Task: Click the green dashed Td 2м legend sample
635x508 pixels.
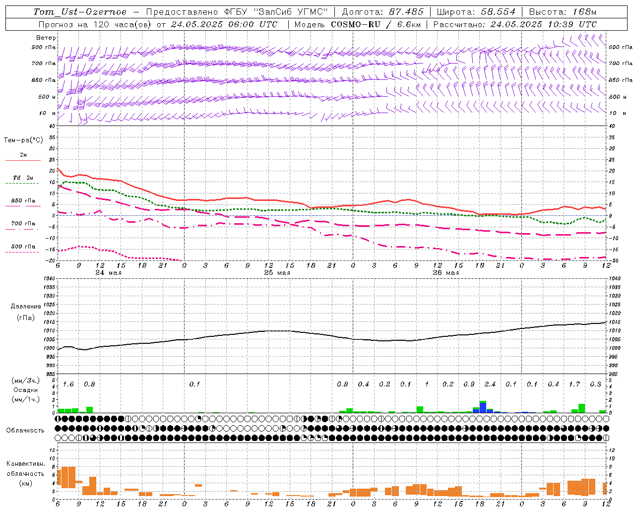Action: [23, 184]
